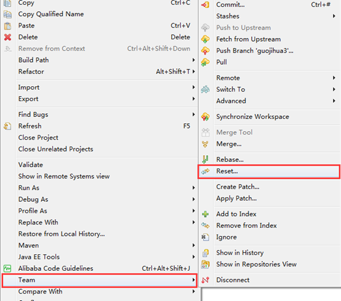
Task: Click the red X Delete icon
Action: pyautogui.click(x=7, y=37)
